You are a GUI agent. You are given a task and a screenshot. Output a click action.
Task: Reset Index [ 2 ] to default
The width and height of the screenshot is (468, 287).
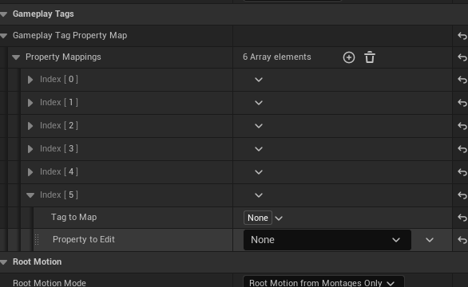click(x=462, y=126)
